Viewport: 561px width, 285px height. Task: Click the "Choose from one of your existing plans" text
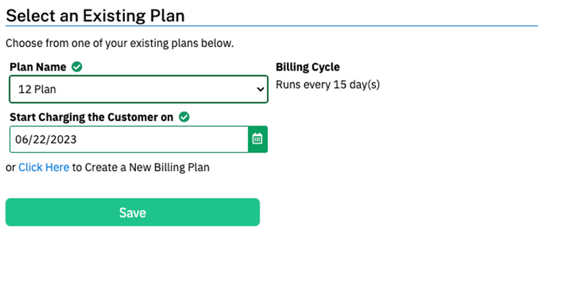click(120, 43)
